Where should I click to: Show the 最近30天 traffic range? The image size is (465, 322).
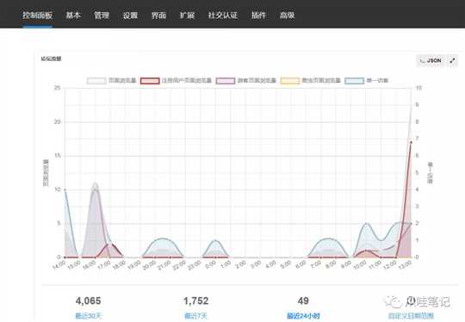click(x=89, y=316)
